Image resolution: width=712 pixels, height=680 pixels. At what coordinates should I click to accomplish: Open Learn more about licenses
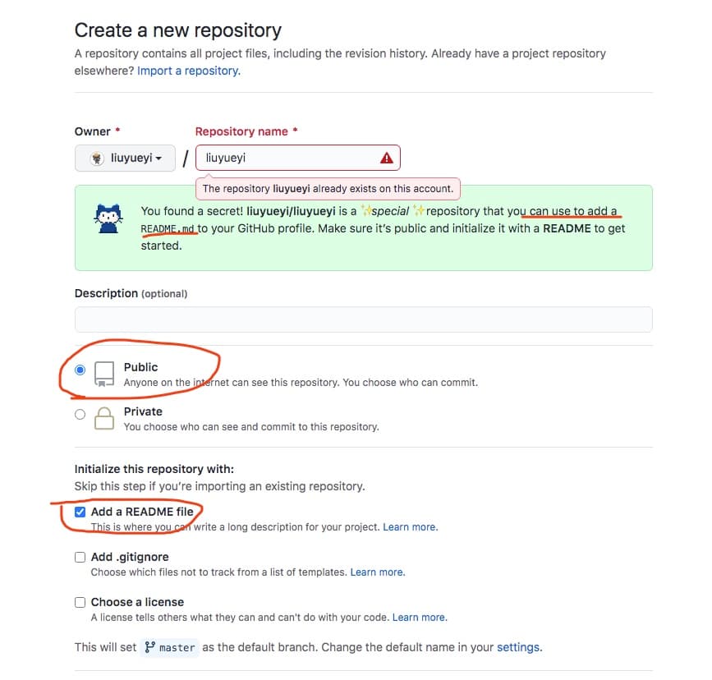click(x=420, y=618)
